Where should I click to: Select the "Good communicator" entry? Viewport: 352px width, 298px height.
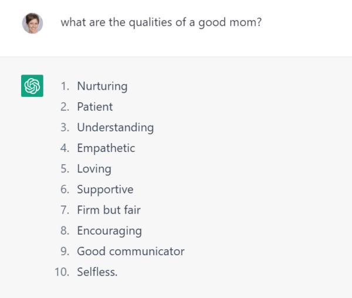coord(130,252)
